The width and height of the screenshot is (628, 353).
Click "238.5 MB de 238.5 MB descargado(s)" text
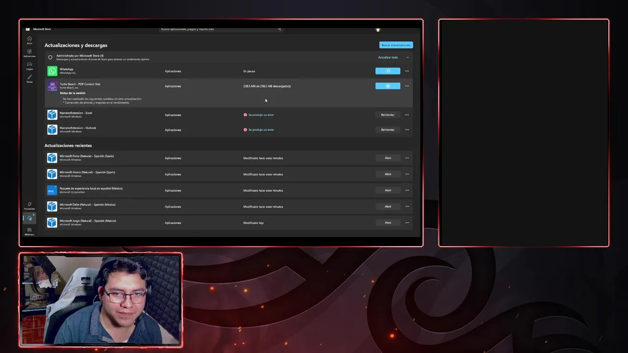pyautogui.click(x=267, y=86)
